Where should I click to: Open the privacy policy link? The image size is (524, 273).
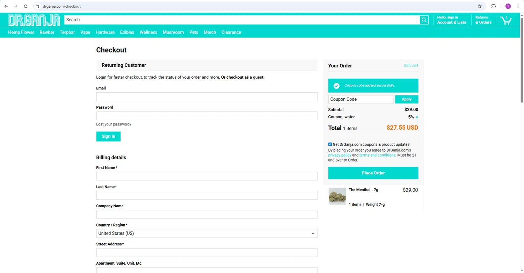(x=340, y=155)
